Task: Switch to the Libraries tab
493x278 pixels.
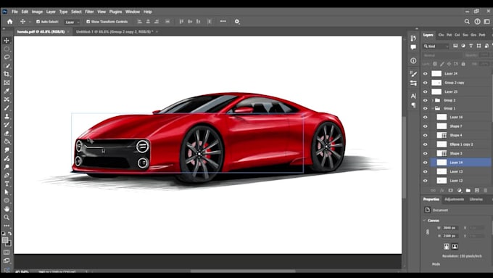Action: click(x=476, y=200)
